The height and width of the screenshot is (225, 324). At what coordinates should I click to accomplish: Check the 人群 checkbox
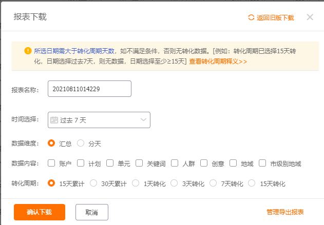(x=175, y=163)
